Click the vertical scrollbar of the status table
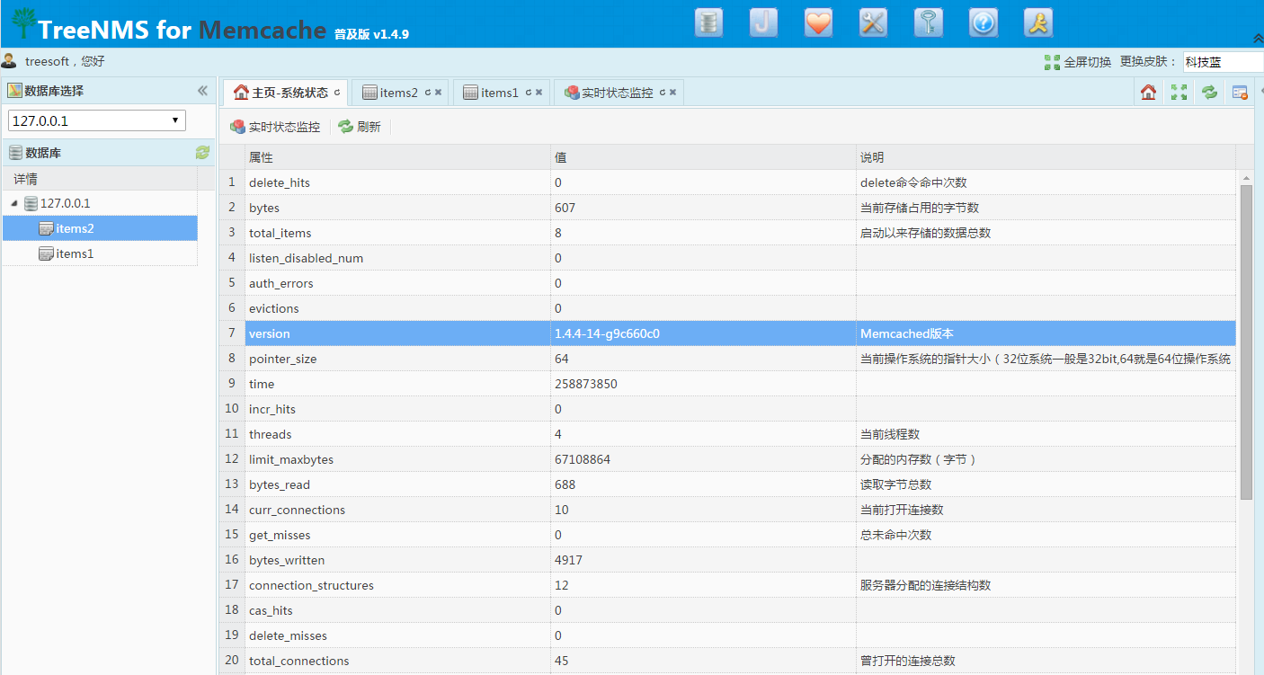1264x675 pixels. coord(1246,342)
